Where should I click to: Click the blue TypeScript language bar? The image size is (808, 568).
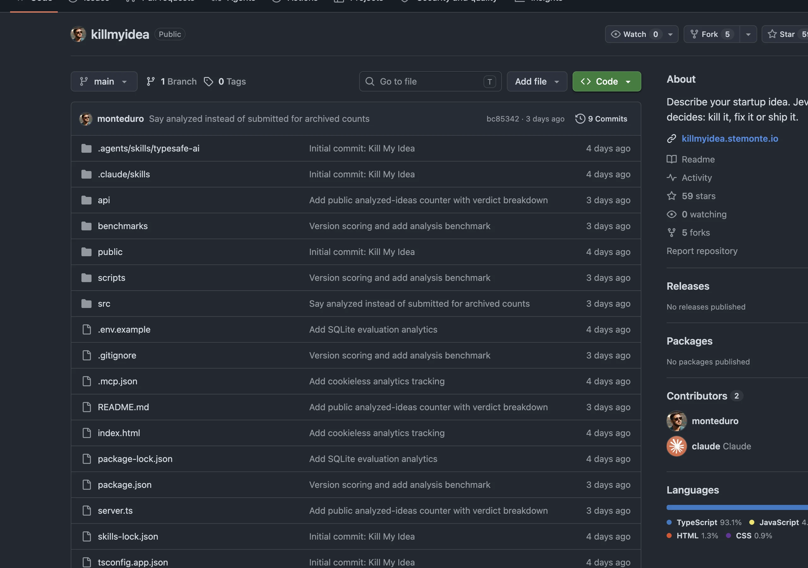[x=737, y=507]
